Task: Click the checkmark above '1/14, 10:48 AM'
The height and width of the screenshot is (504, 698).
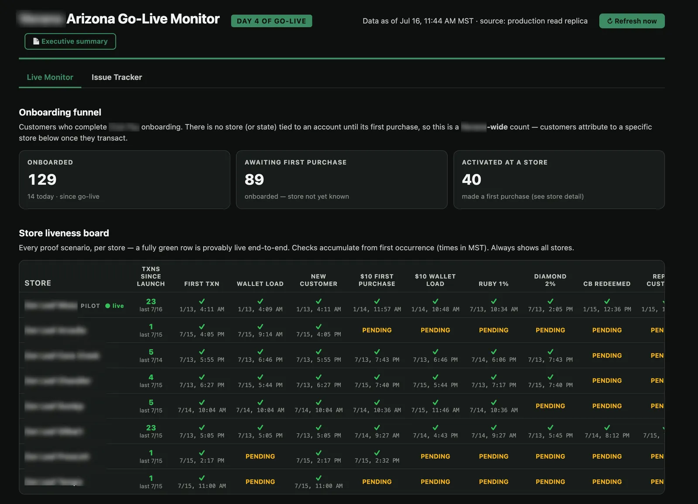Action: pyautogui.click(x=435, y=301)
